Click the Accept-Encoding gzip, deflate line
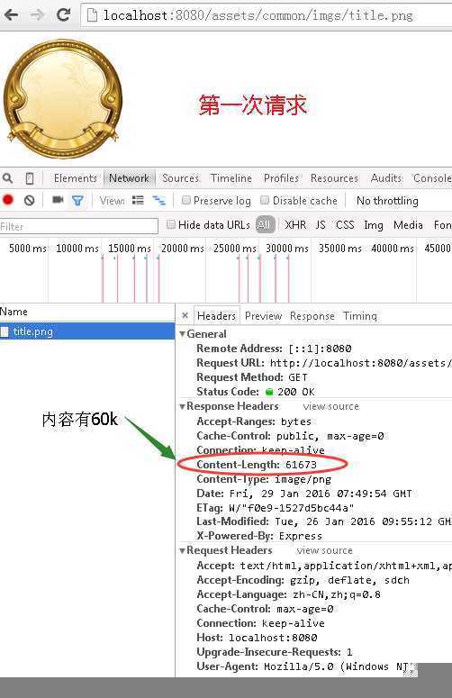452x698 pixels. (303, 580)
